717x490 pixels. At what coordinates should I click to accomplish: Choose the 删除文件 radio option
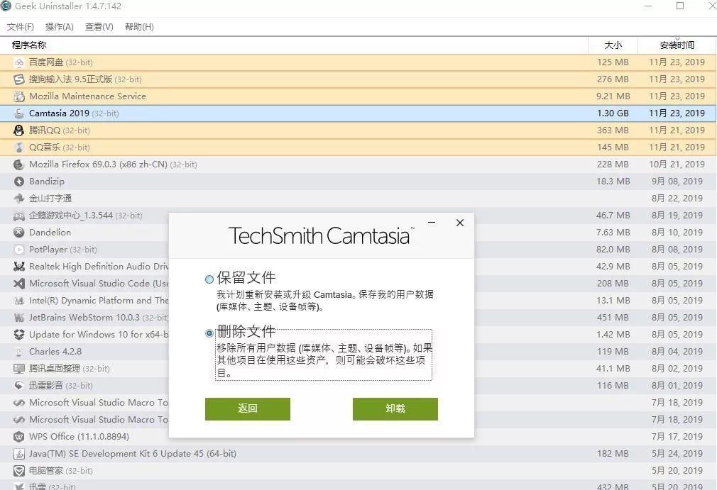click(209, 333)
